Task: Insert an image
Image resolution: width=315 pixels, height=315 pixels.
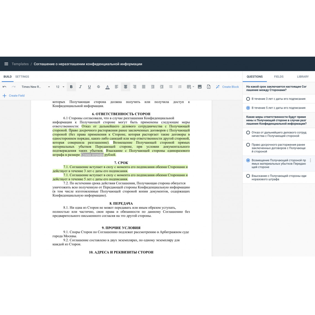Action: (x=200, y=87)
